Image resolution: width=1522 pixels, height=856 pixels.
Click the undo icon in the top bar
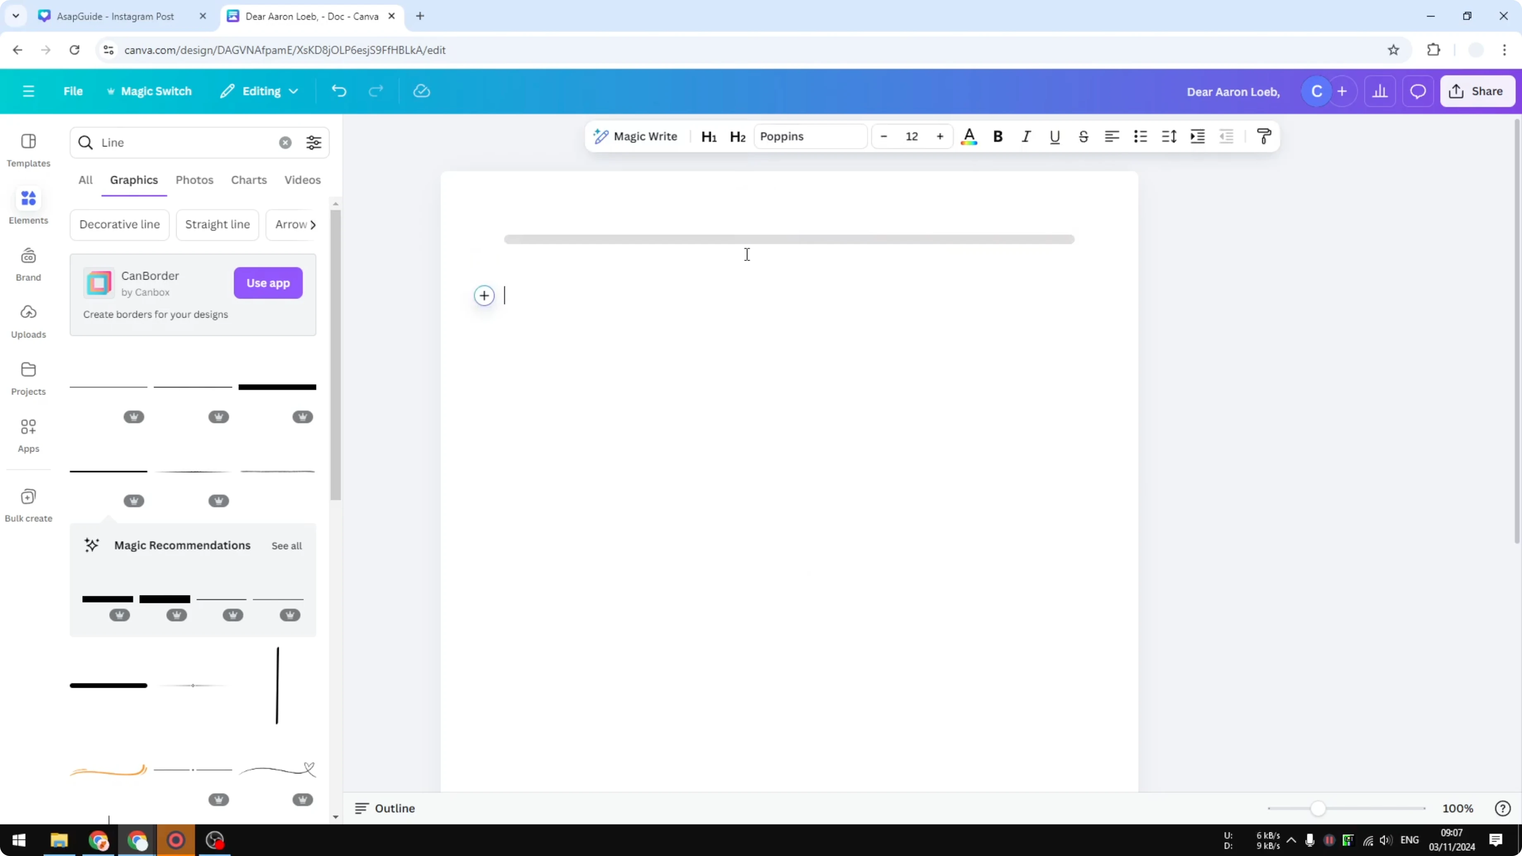coord(338,91)
